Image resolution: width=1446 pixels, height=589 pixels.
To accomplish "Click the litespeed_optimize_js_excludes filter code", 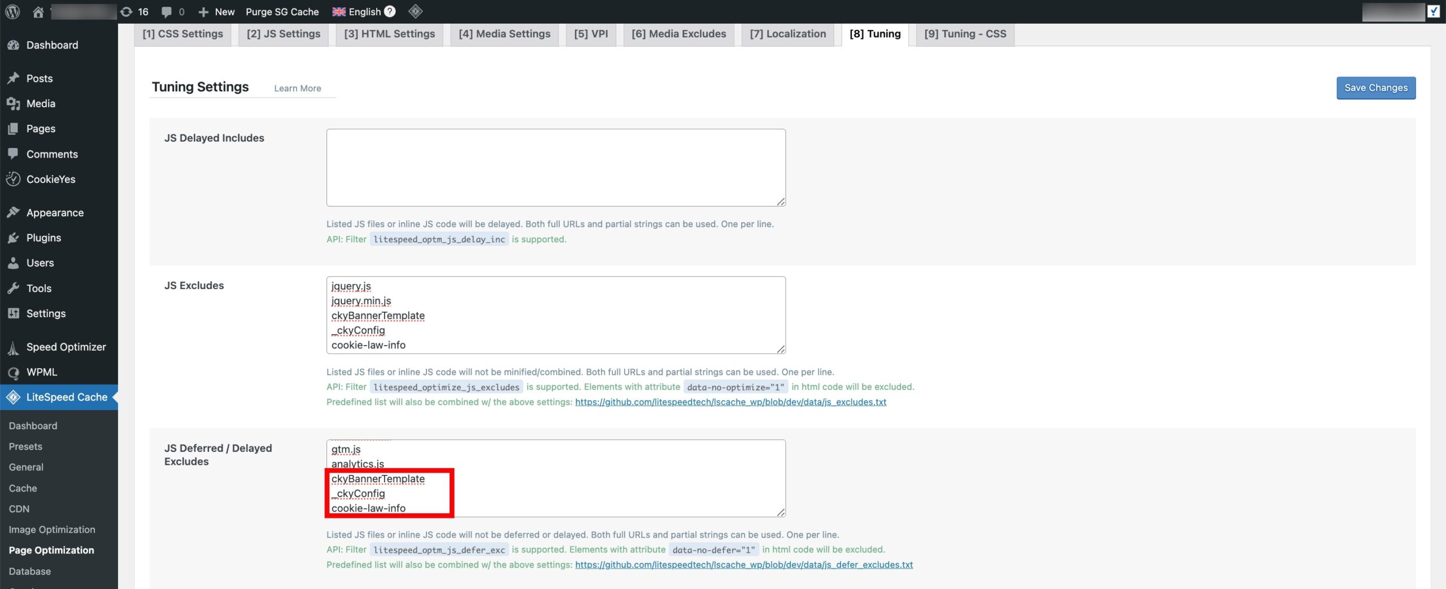I will click(446, 387).
